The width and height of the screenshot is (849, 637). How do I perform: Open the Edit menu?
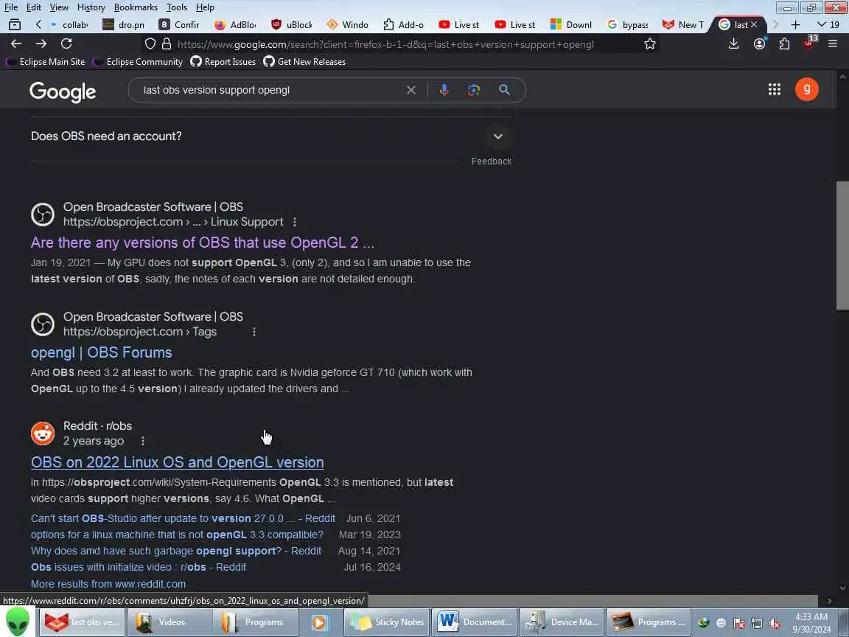pyautogui.click(x=34, y=7)
